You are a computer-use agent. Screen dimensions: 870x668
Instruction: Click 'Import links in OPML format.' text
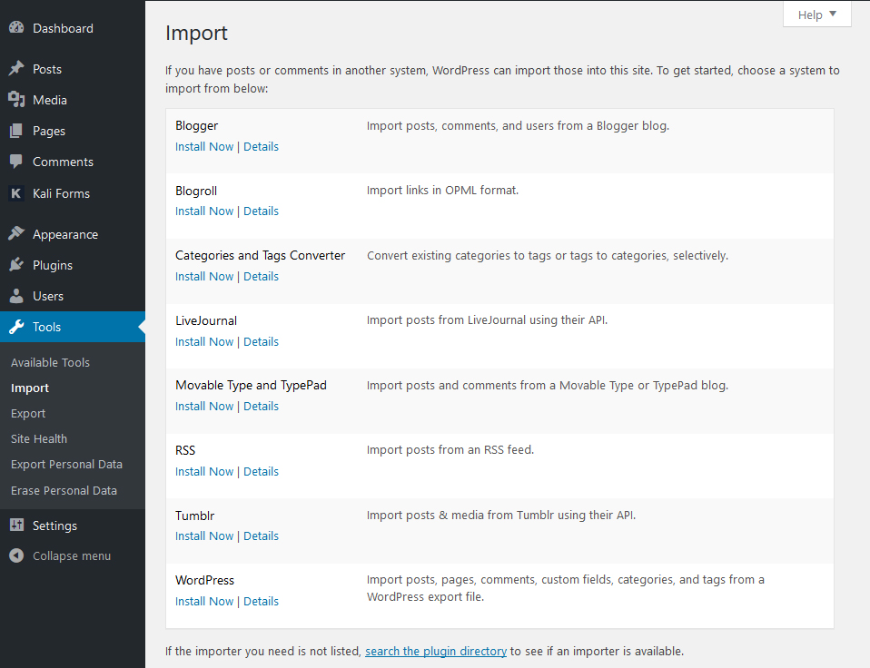click(x=442, y=191)
